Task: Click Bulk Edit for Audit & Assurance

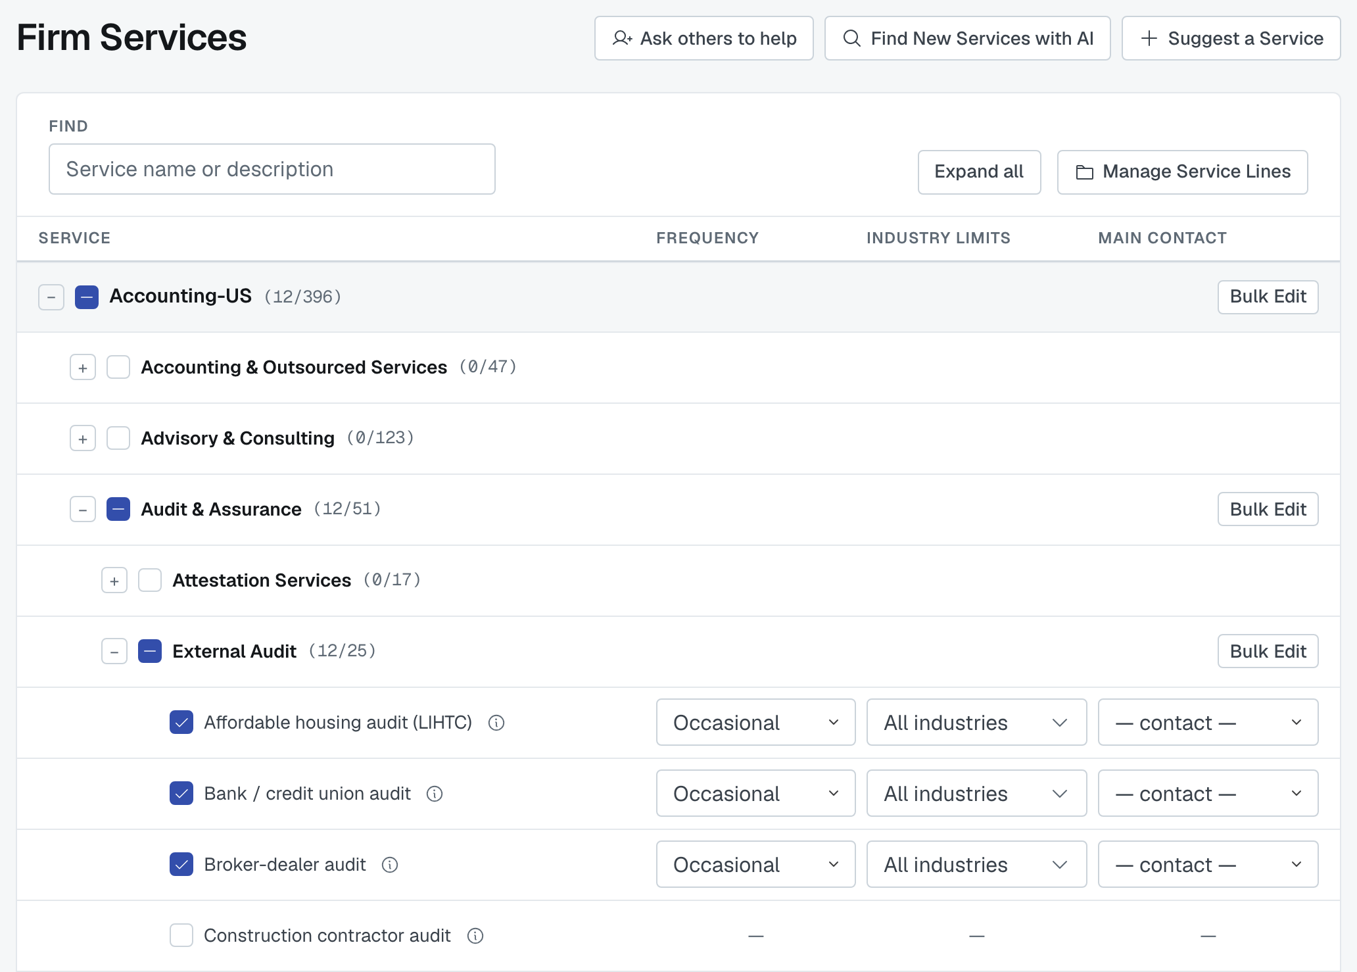Action: [1268, 509]
